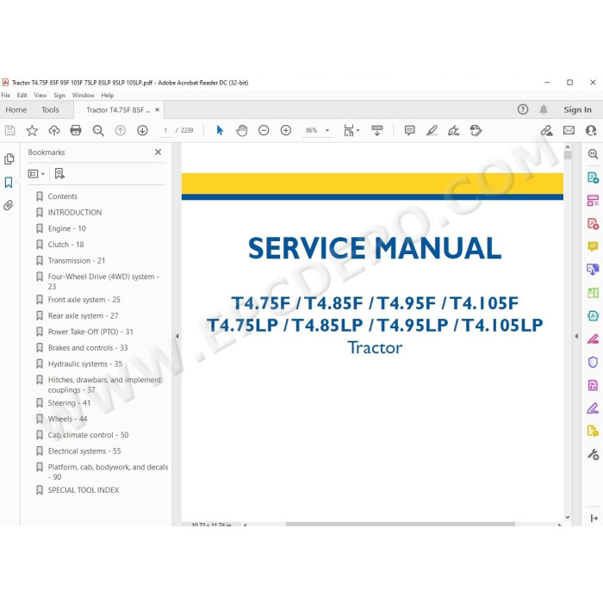
Task: Share a link to this file
Action: pyautogui.click(x=546, y=131)
